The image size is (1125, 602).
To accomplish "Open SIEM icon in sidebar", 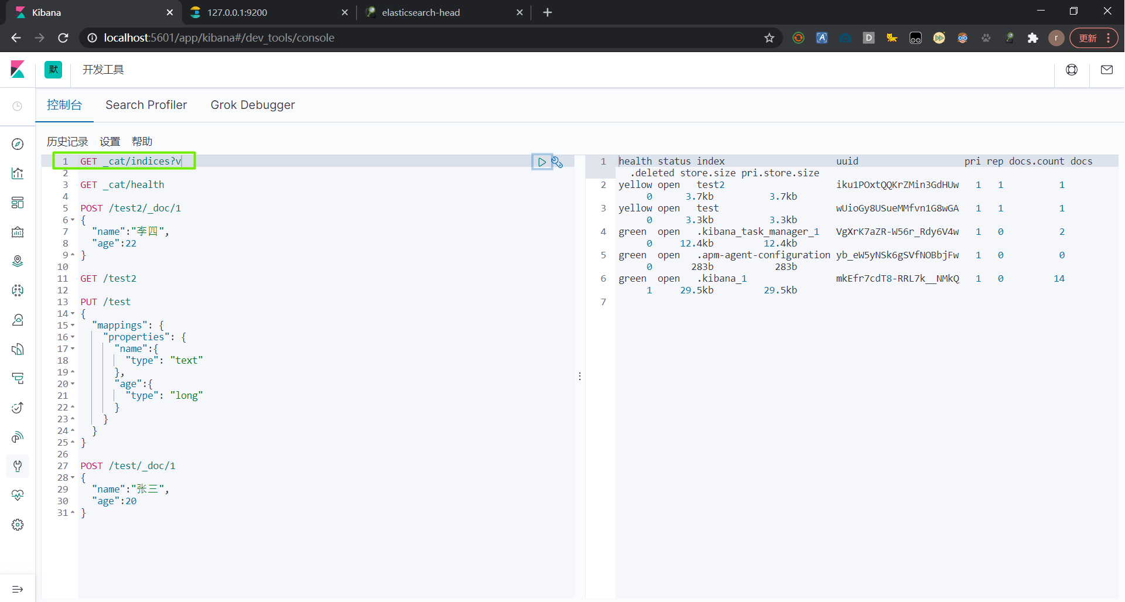I will [18, 437].
